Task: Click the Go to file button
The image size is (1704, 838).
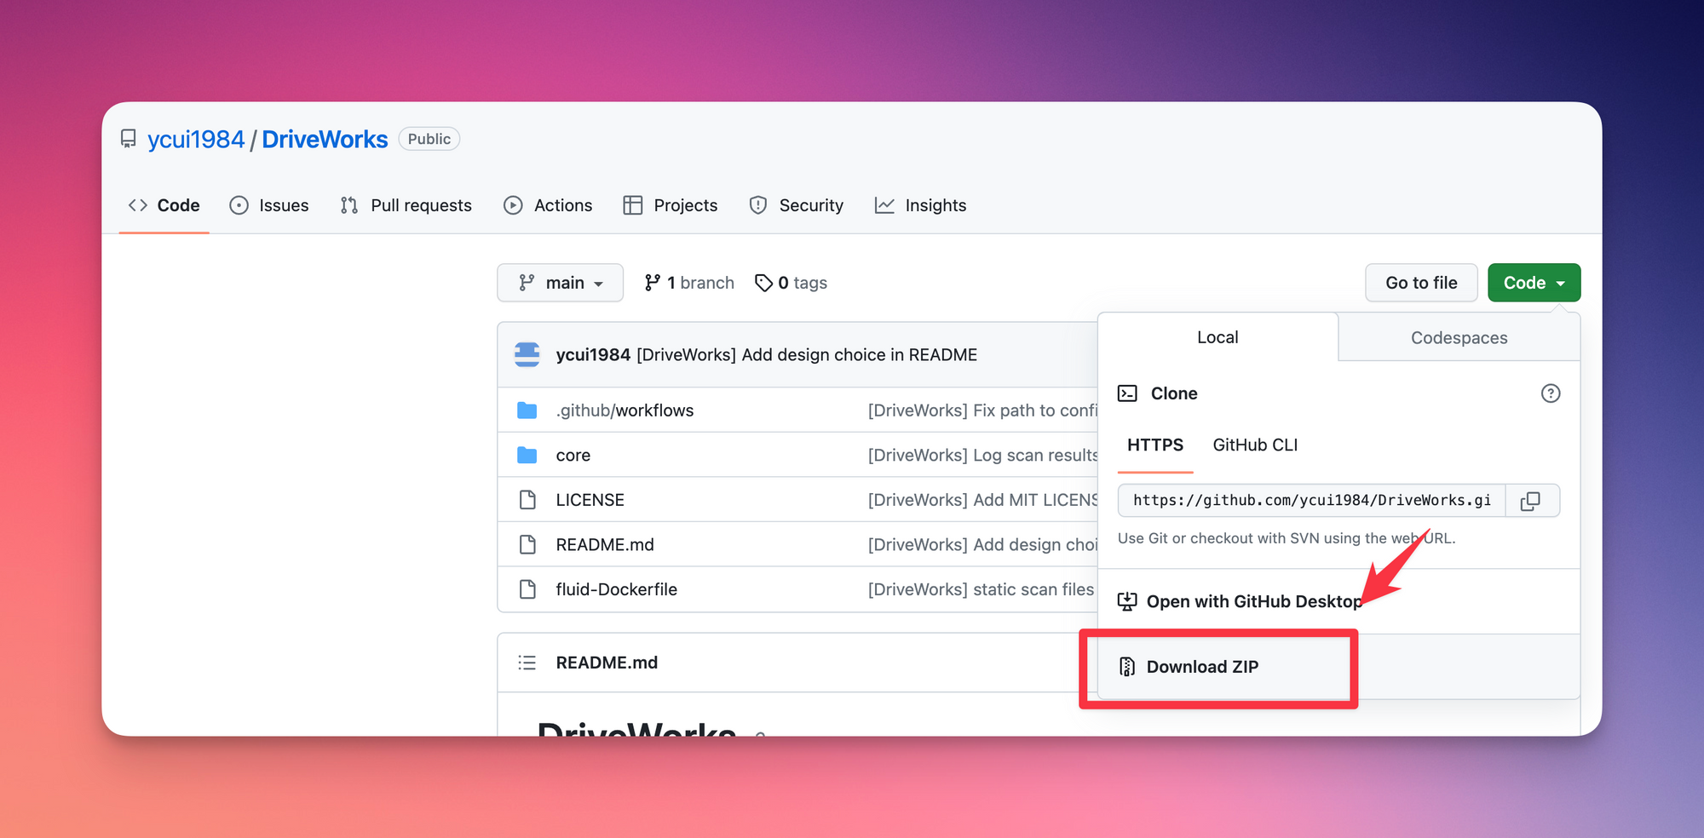Action: coord(1421,283)
